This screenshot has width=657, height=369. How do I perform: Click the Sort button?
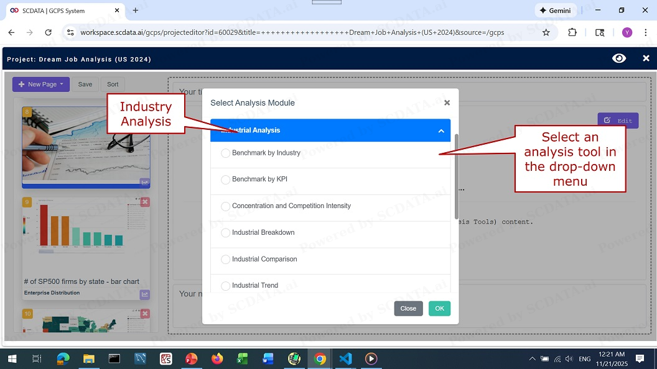(x=113, y=84)
